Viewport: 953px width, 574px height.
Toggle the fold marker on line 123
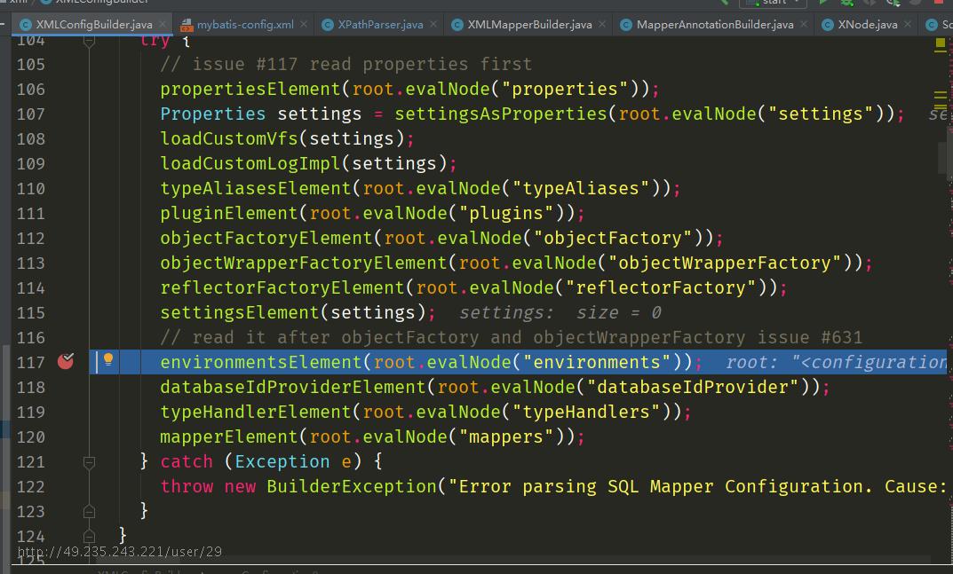tap(89, 511)
